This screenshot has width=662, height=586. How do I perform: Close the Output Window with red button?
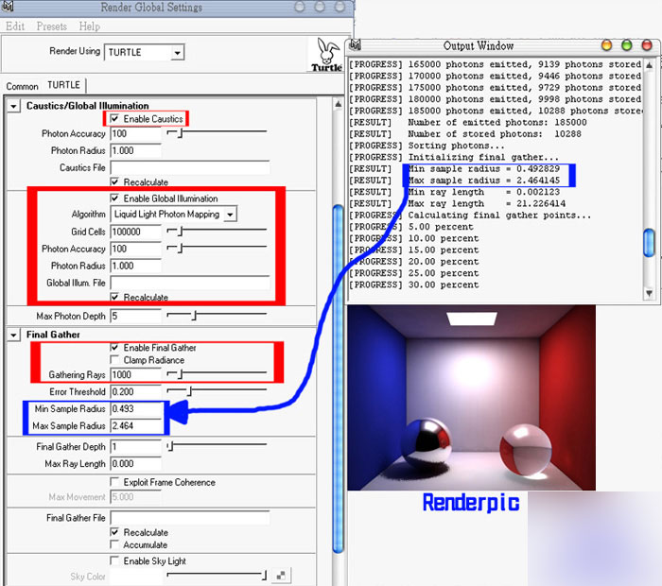[x=647, y=45]
